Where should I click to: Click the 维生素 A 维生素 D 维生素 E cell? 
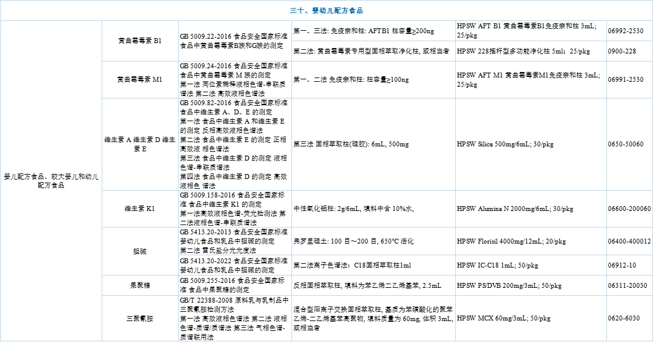tap(140, 145)
